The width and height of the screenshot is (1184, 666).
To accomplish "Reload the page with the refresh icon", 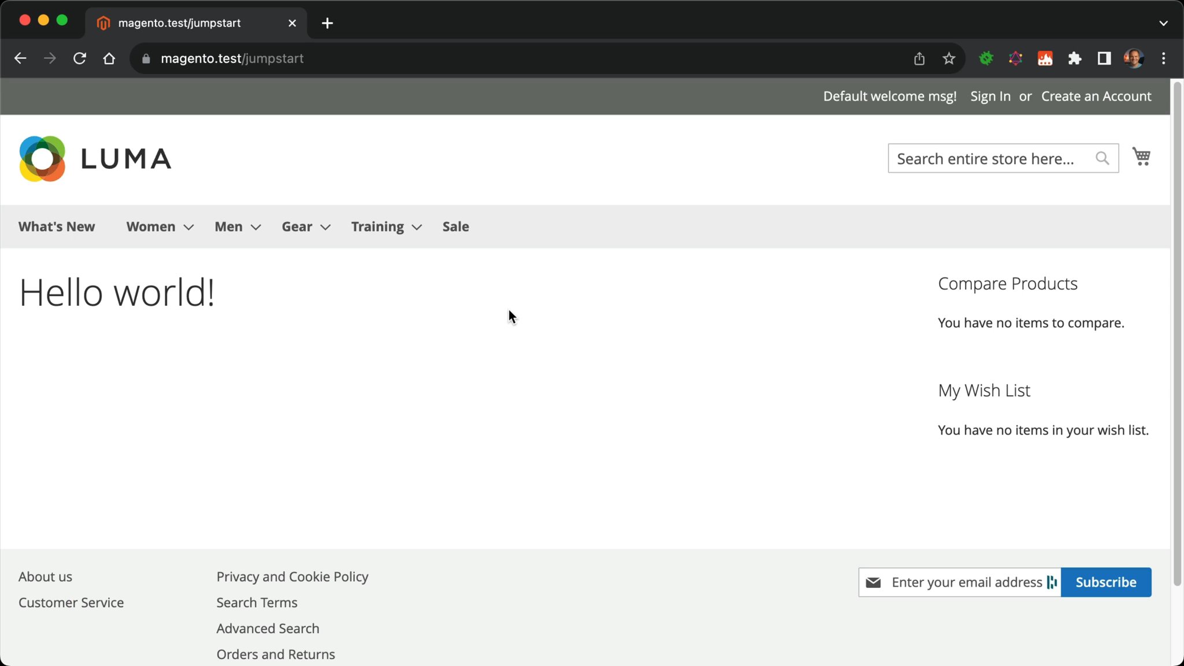I will pos(80,58).
